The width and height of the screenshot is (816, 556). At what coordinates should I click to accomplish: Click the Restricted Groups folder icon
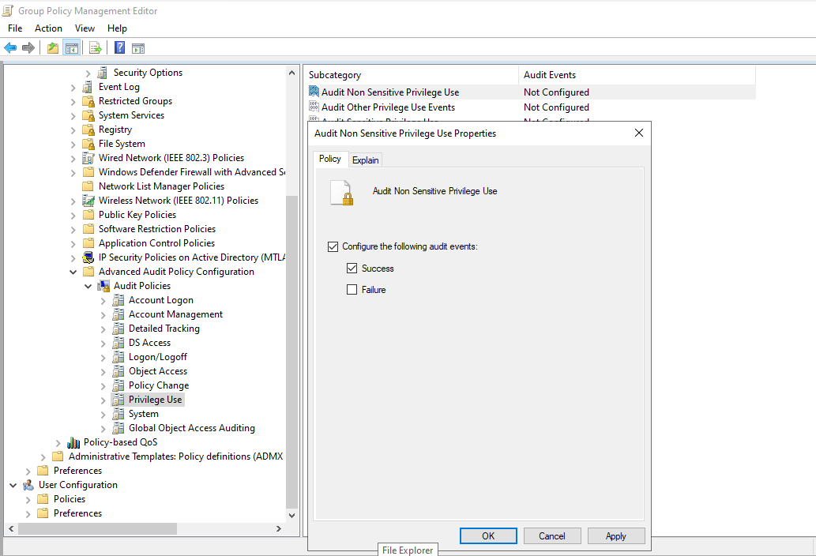(88, 101)
